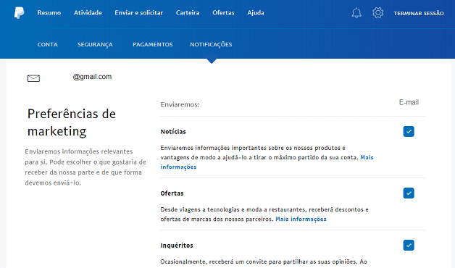Image resolution: width=455 pixels, height=268 pixels.
Task: Uncheck the Notícias e-mail checkbox
Action: pyautogui.click(x=409, y=131)
